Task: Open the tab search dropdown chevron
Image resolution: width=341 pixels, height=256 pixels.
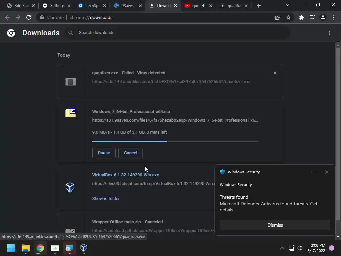Action: point(287,5)
